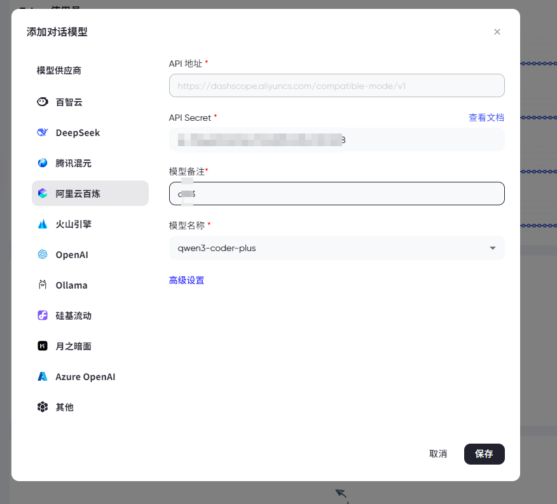Focus the 模型备注 input field
The image size is (557, 504).
point(337,194)
